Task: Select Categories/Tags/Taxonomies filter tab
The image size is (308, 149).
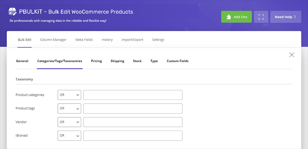Action: pos(60,61)
